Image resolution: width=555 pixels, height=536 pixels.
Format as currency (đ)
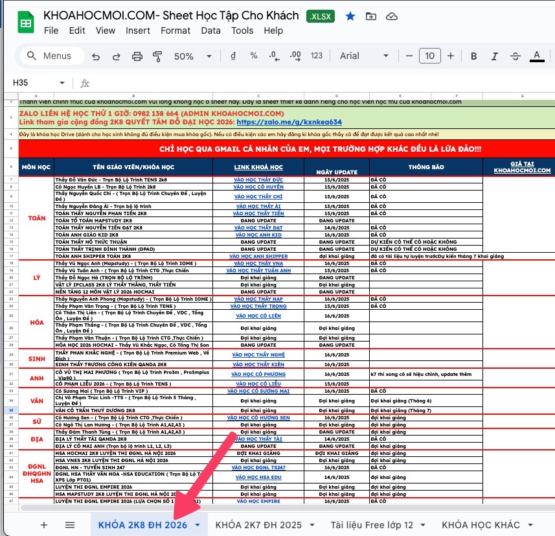[x=233, y=56]
